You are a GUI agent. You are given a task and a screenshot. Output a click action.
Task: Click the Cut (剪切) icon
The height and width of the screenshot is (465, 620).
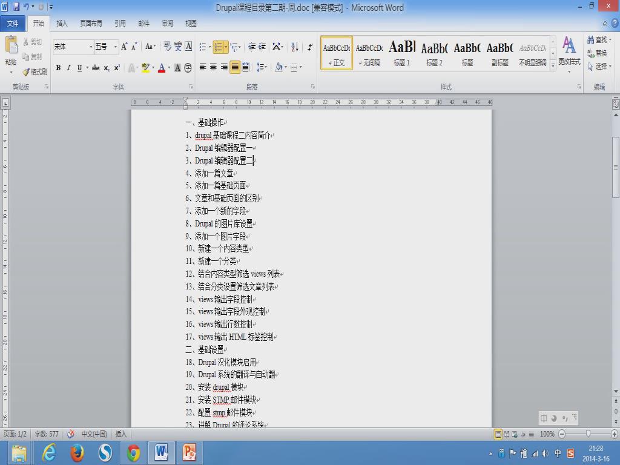pyautogui.click(x=26, y=42)
